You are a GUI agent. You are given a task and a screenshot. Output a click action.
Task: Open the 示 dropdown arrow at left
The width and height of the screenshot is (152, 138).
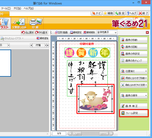(x=9, y=45)
